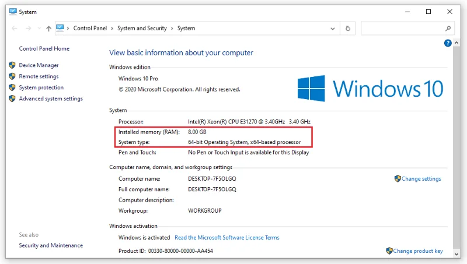This screenshot has width=467, height=264.
Task: Expand chevron after System and Security
Action: point(172,29)
